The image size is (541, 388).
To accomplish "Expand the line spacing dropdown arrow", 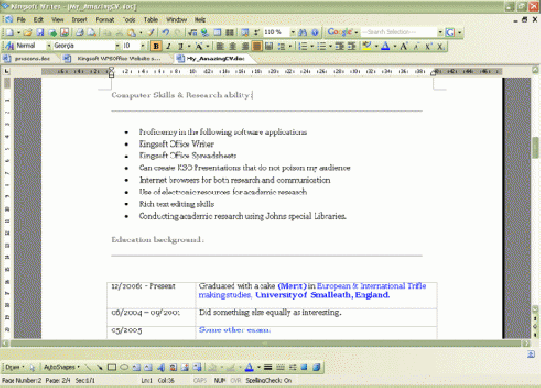I will click(290, 46).
